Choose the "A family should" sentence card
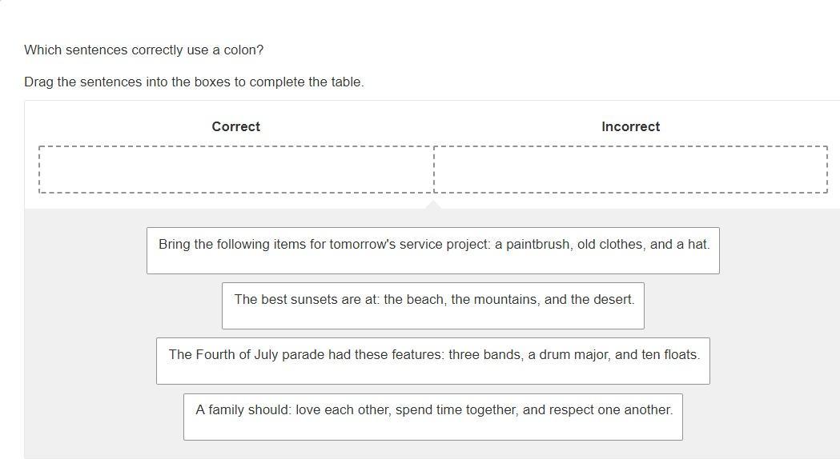The width and height of the screenshot is (840, 459). pos(432,416)
